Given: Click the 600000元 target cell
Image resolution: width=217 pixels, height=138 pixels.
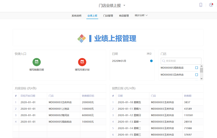Looking at the screenshot, I should click(88, 115).
